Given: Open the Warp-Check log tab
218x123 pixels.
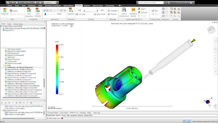Looking at the screenshot, I should click(64, 113).
